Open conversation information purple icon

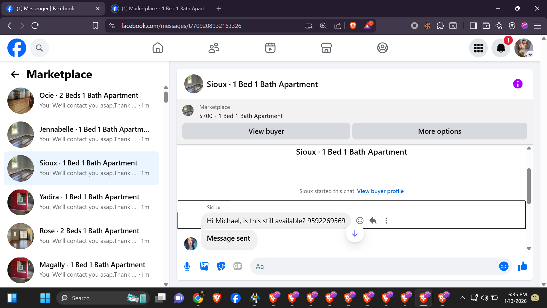tap(518, 84)
